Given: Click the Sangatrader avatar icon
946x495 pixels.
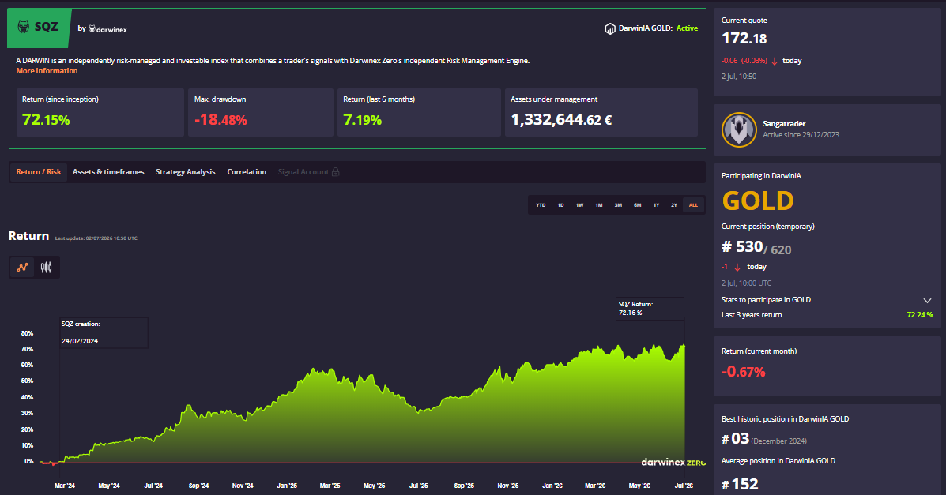Looking at the screenshot, I should click(x=739, y=129).
